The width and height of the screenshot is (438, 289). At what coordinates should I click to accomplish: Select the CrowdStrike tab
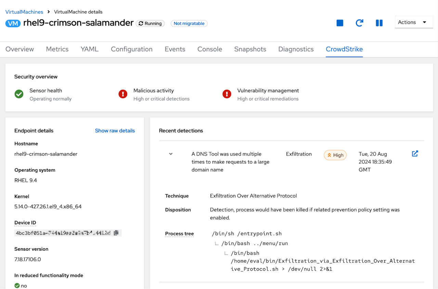[x=344, y=49]
